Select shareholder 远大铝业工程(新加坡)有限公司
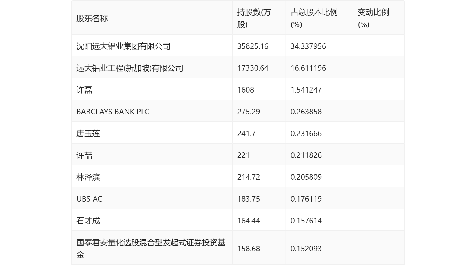 point(130,68)
